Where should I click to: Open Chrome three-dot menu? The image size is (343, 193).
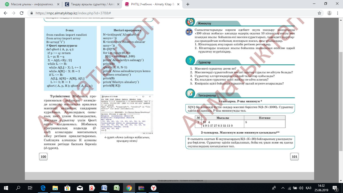[x=338, y=13]
